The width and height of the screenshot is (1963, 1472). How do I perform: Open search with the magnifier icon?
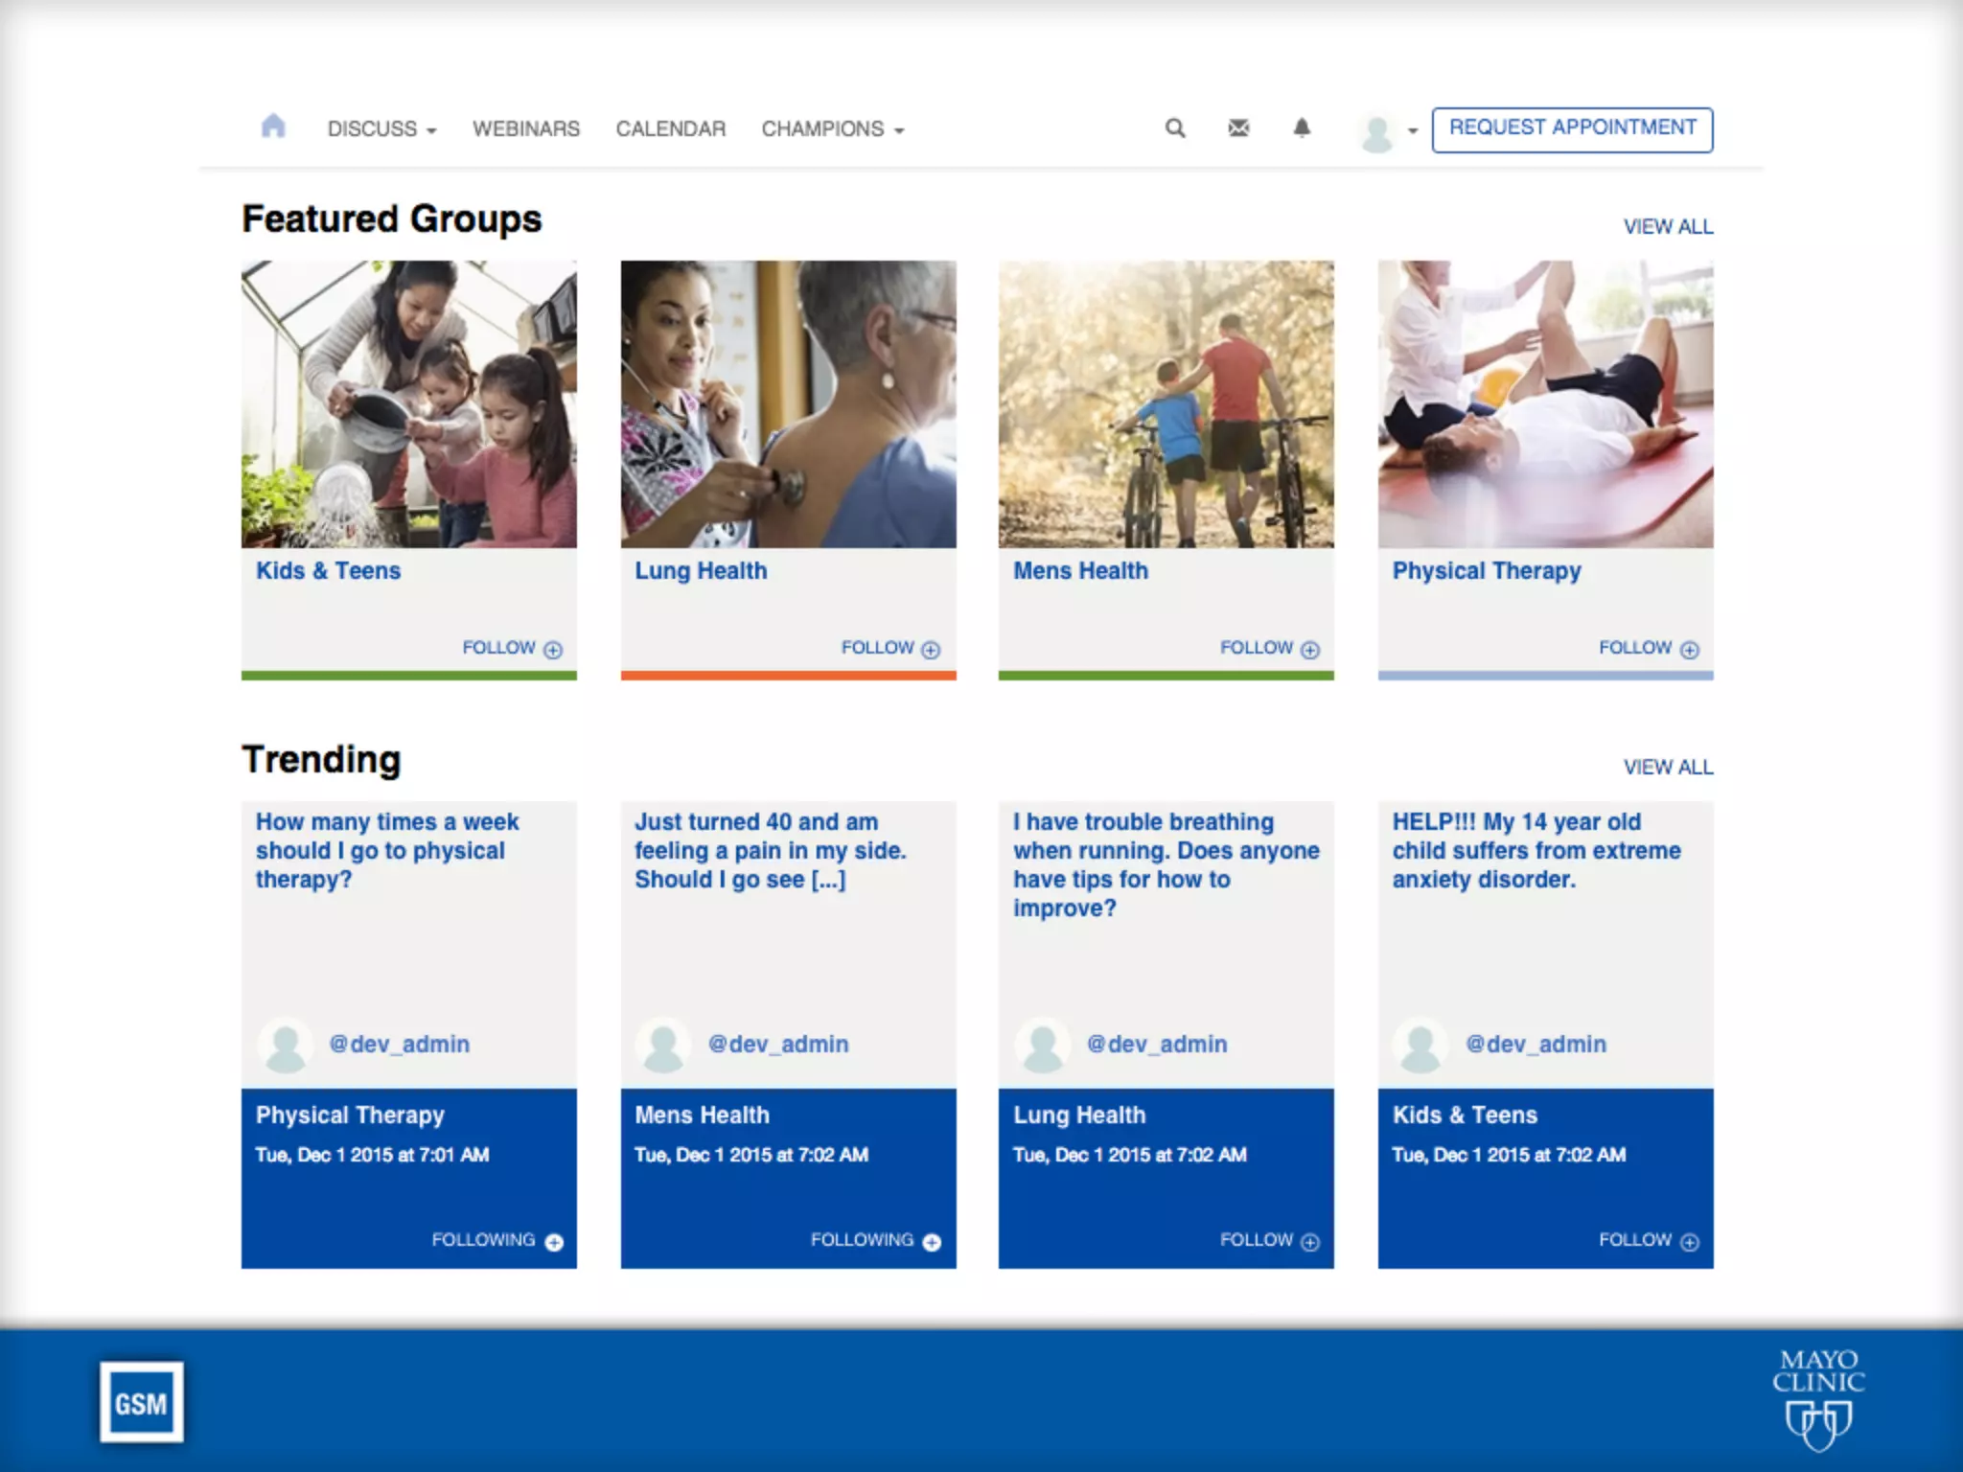[x=1175, y=127]
